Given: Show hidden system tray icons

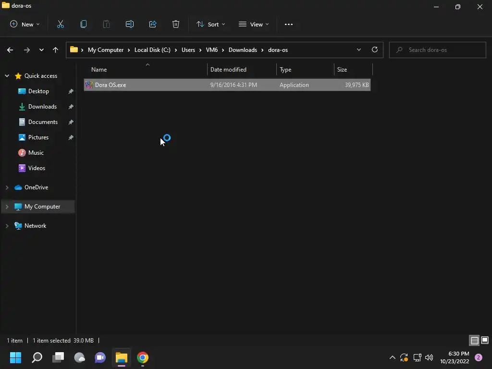Looking at the screenshot, I should coord(392,357).
